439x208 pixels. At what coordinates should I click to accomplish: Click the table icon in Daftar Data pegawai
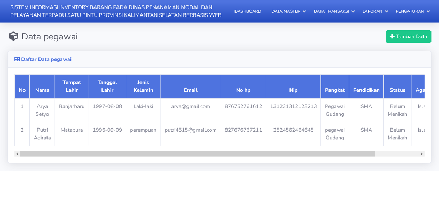click(x=17, y=59)
